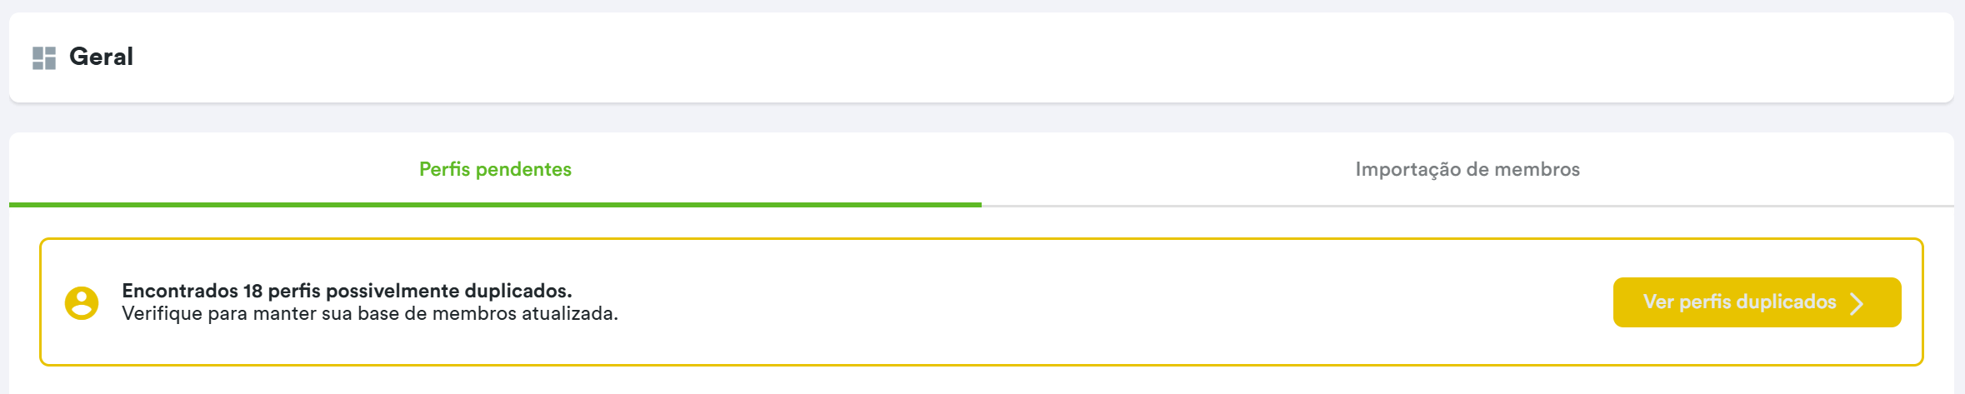Switch to Importação de membros tab
The height and width of the screenshot is (394, 1965).
click(1467, 169)
